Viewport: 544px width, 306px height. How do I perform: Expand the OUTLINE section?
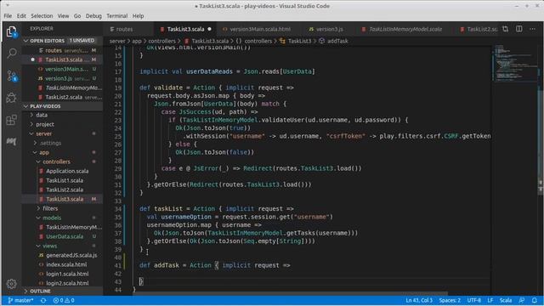62,291
